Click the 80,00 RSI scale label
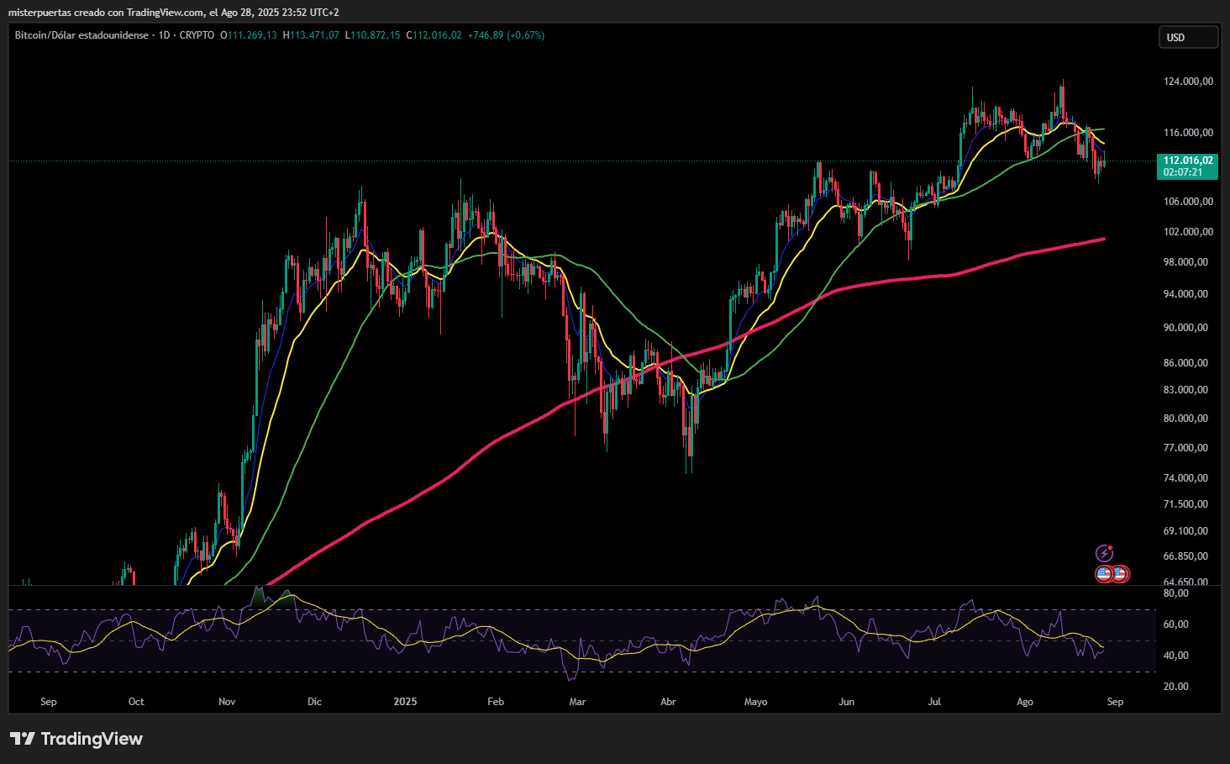The height and width of the screenshot is (764, 1230). coord(1176,593)
